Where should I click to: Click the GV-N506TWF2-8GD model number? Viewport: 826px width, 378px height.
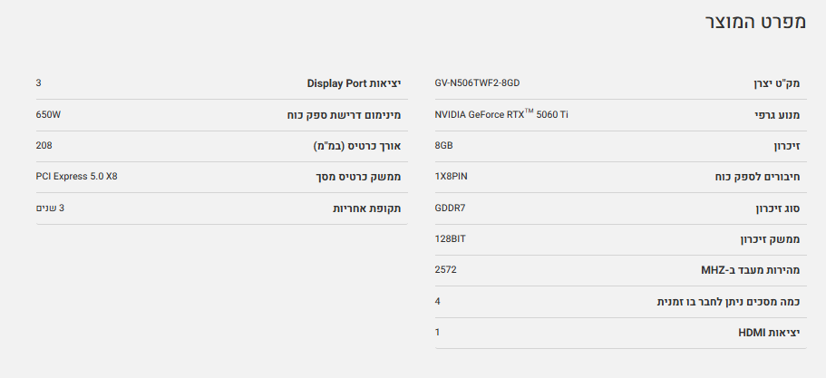(x=477, y=82)
